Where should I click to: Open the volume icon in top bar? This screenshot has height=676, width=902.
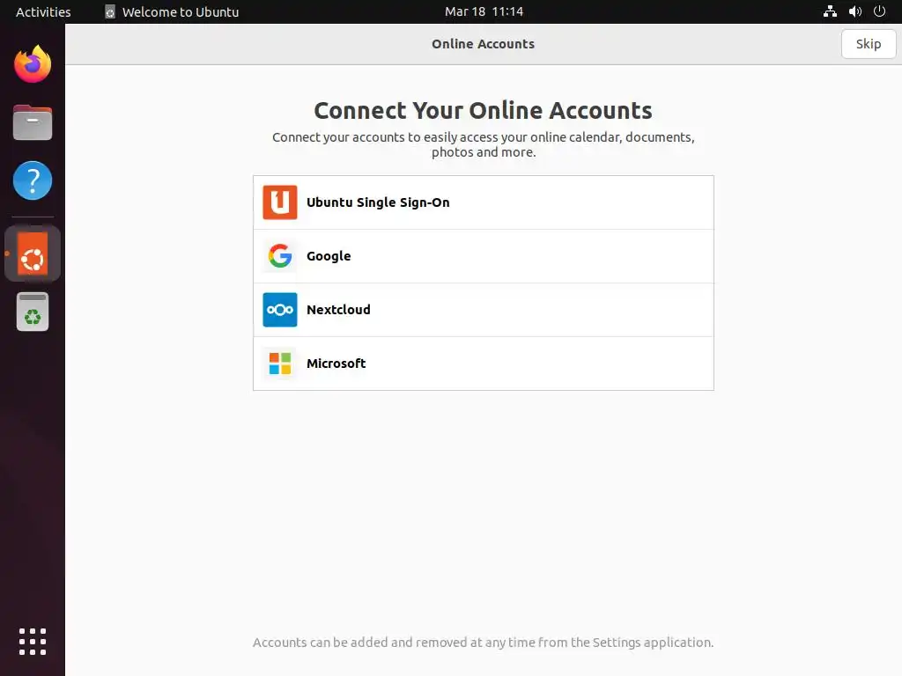click(x=854, y=11)
